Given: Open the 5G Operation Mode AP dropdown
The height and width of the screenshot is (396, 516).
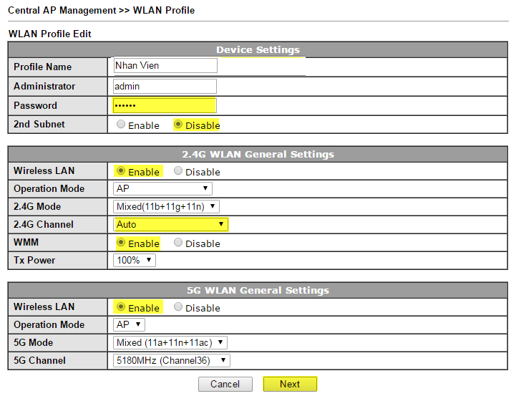Looking at the screenshot, I should [x=129, y=324].
